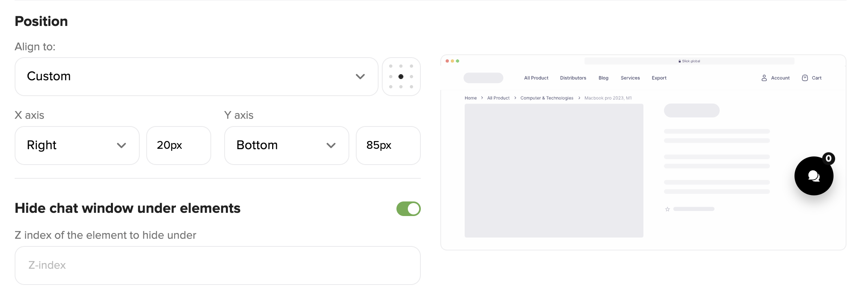Open the position grid picker icon
The image size is (866, 304).
[x=401, y=77]
